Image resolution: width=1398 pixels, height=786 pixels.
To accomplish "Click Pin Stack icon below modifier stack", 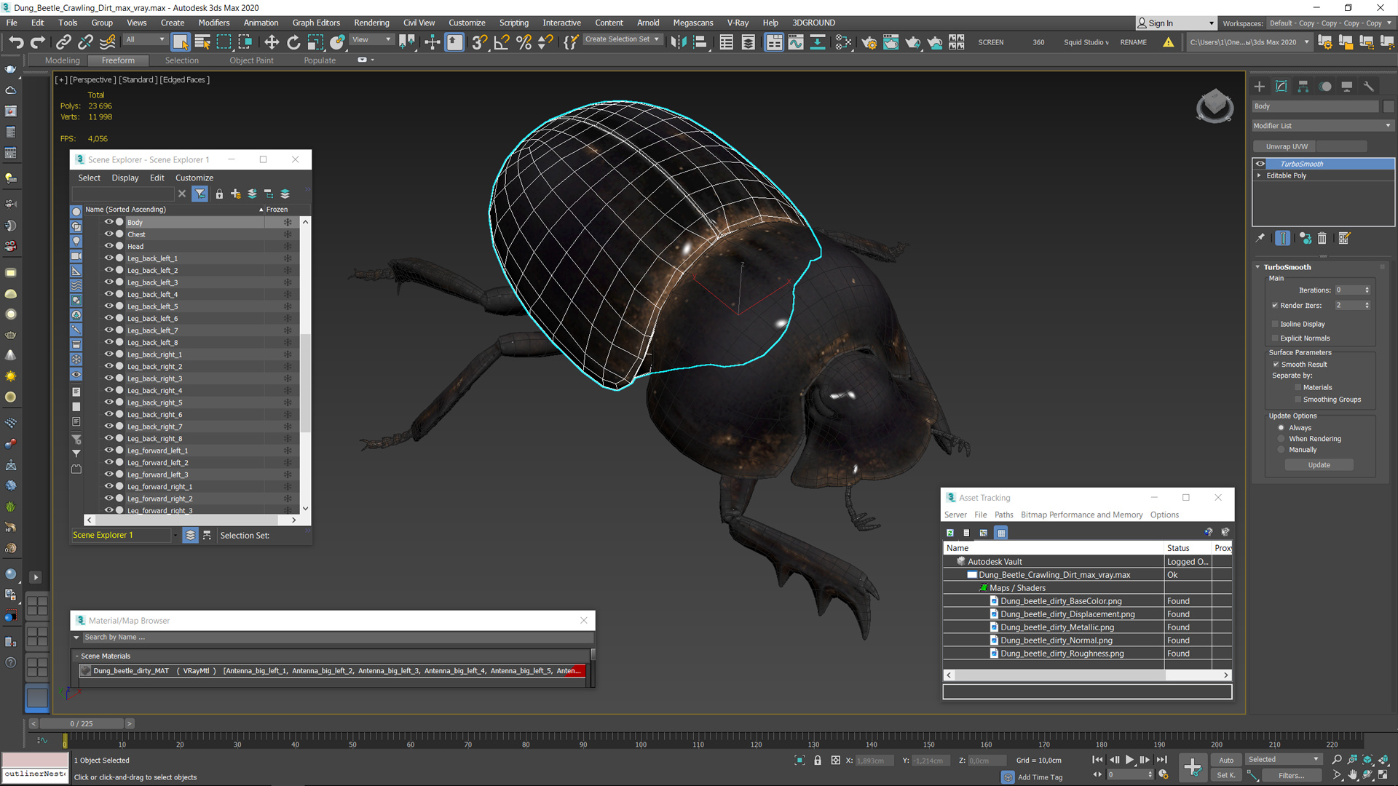I will click(x=1260, y=238).
